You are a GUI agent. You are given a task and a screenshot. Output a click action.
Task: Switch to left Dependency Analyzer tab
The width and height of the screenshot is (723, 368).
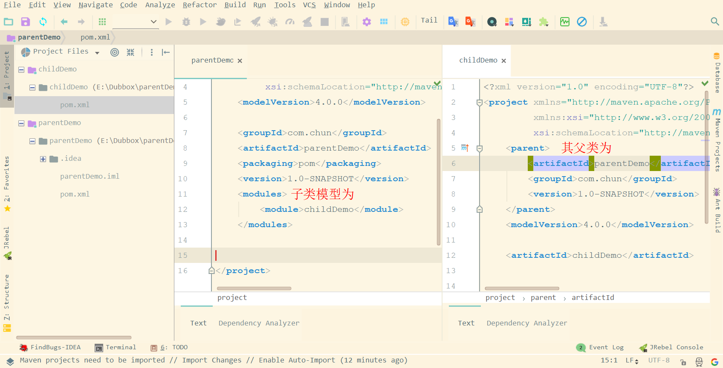(259, 323)
